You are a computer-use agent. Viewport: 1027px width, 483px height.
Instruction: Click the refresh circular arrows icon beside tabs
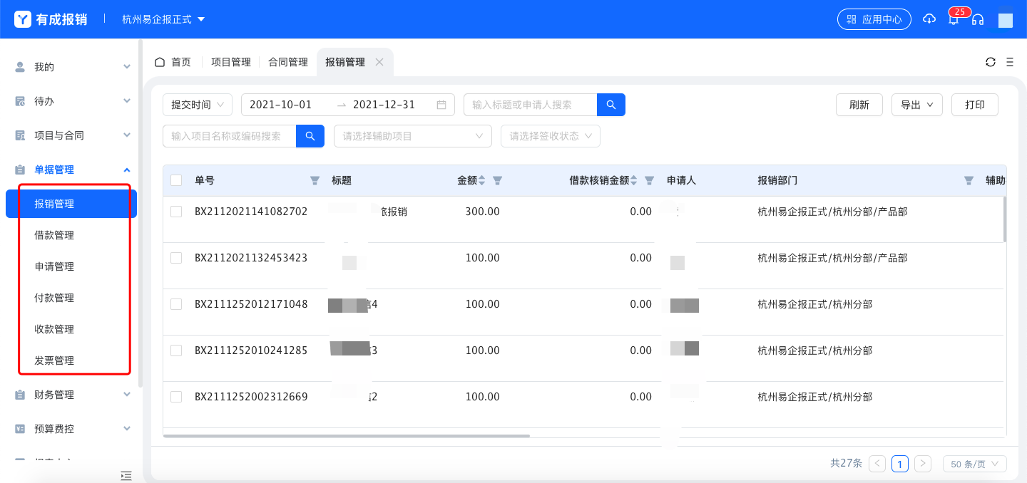991,62
